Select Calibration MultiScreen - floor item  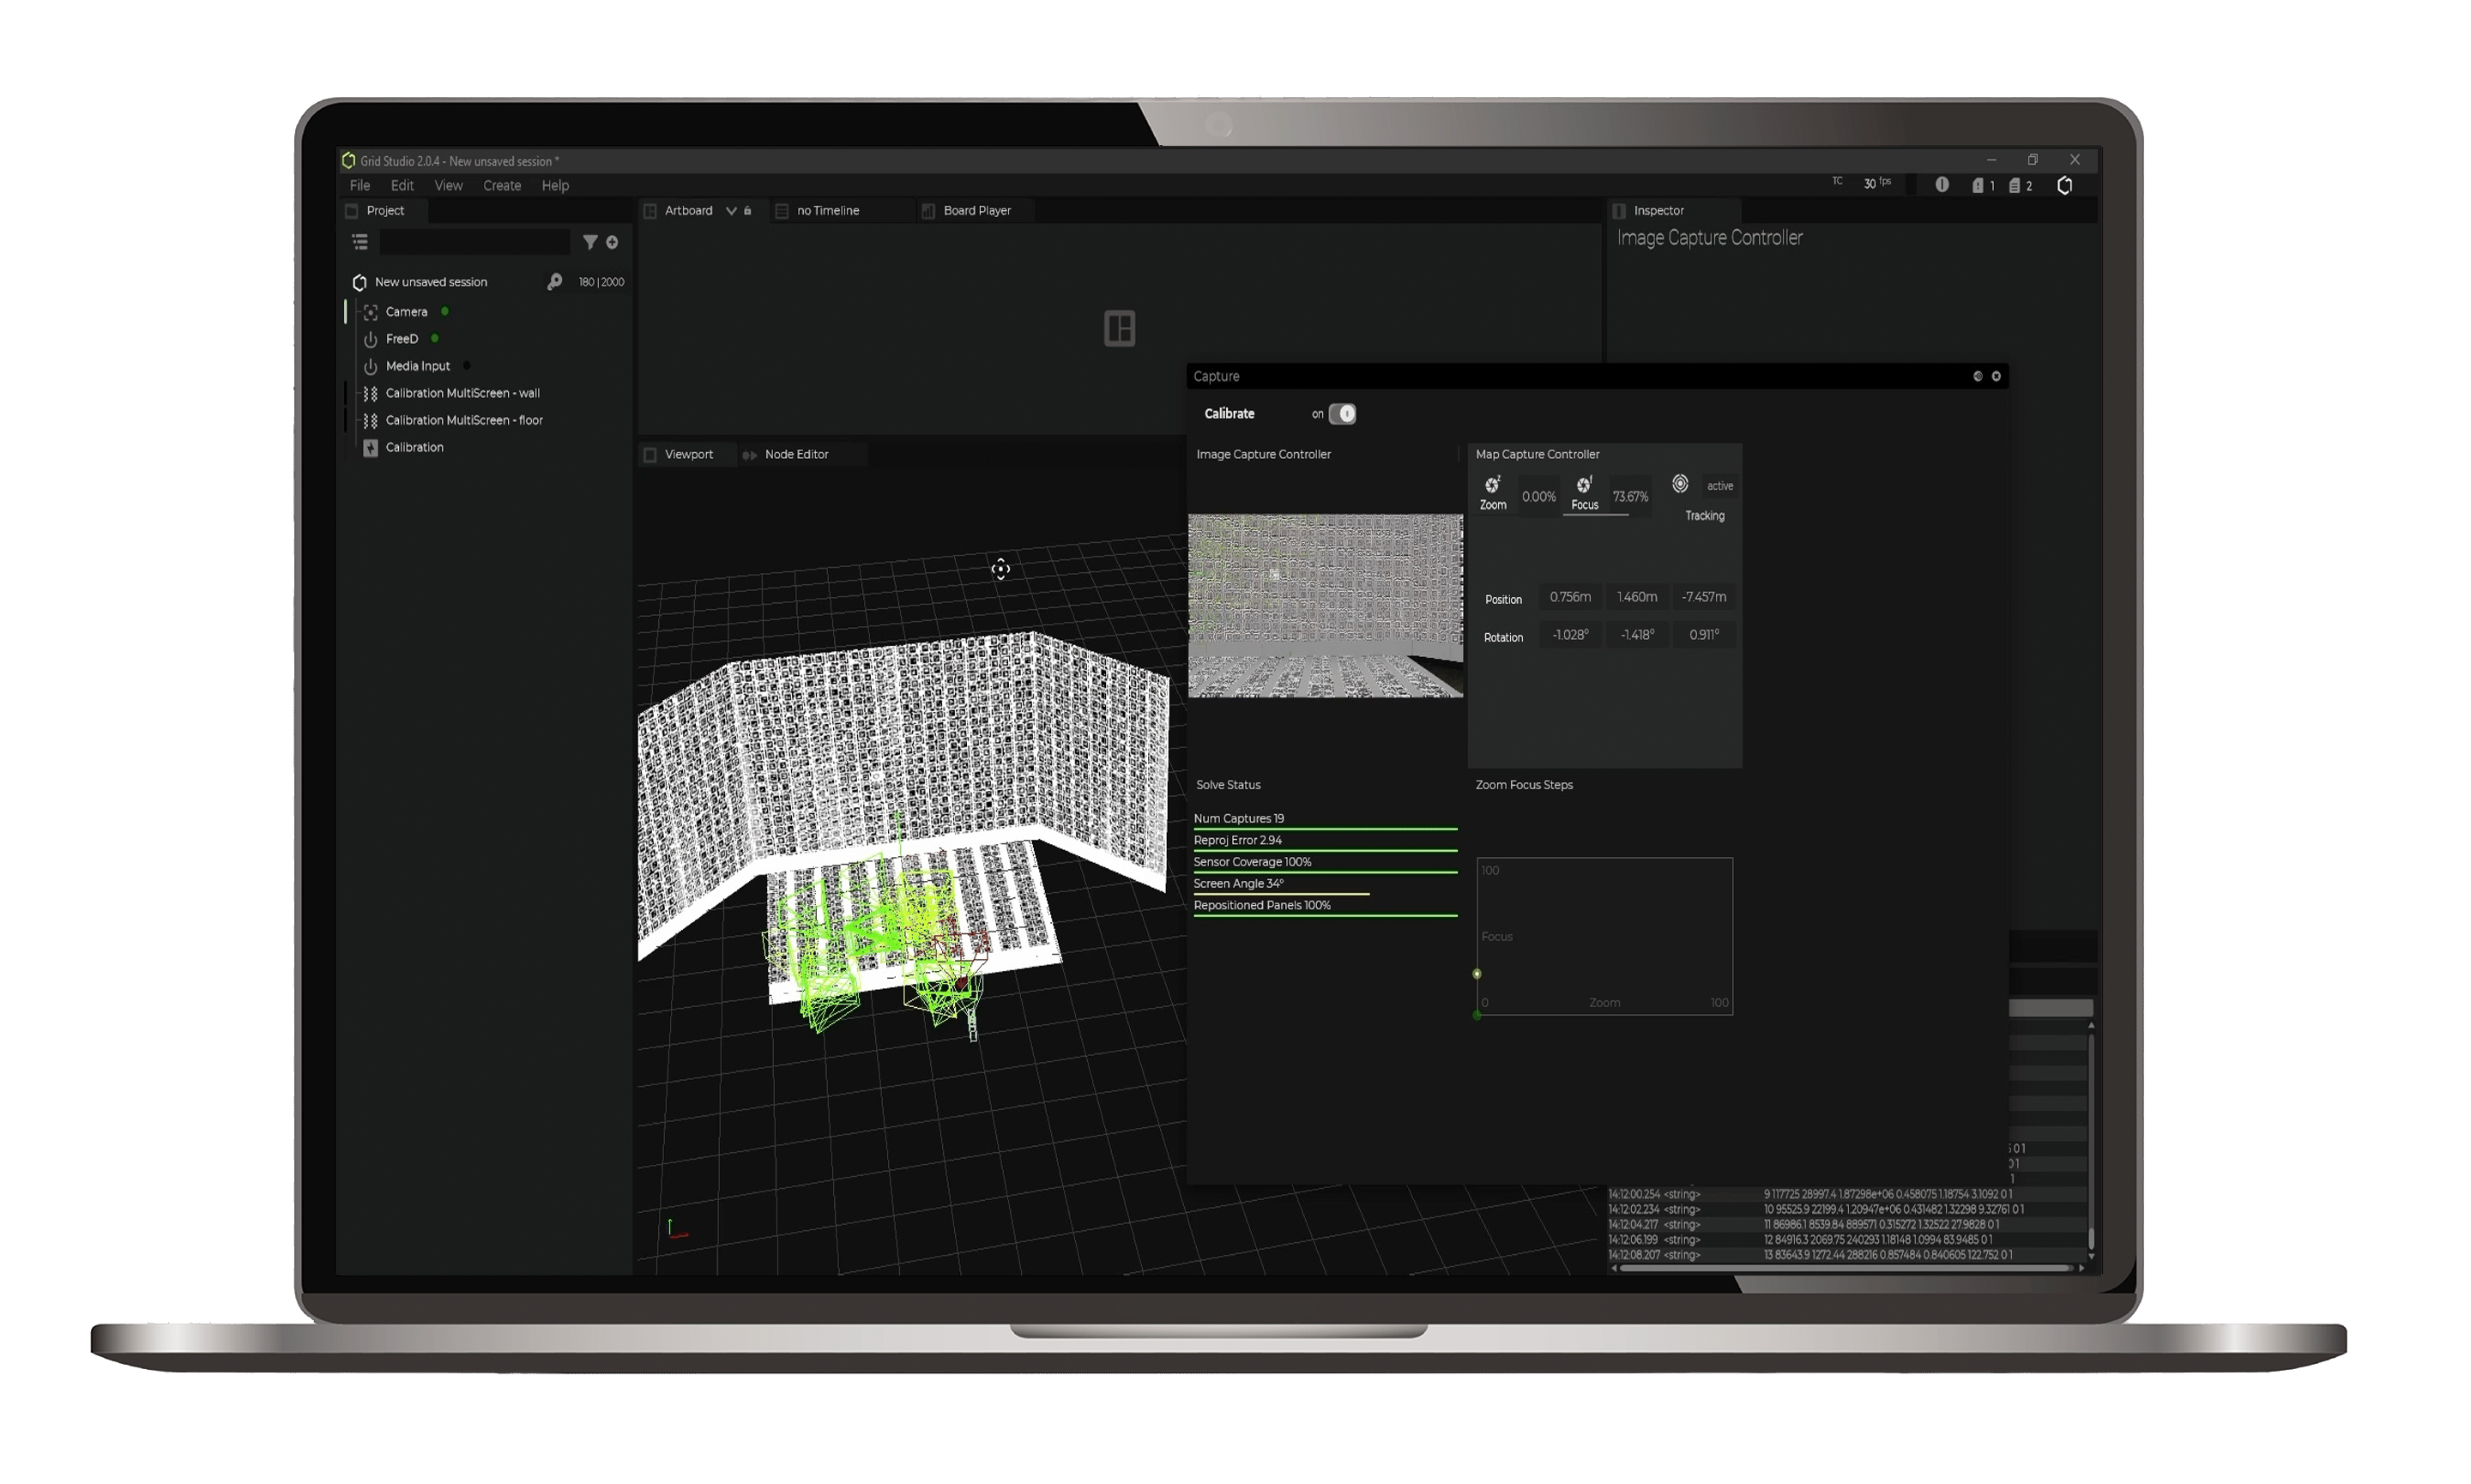tap(464, 420)
